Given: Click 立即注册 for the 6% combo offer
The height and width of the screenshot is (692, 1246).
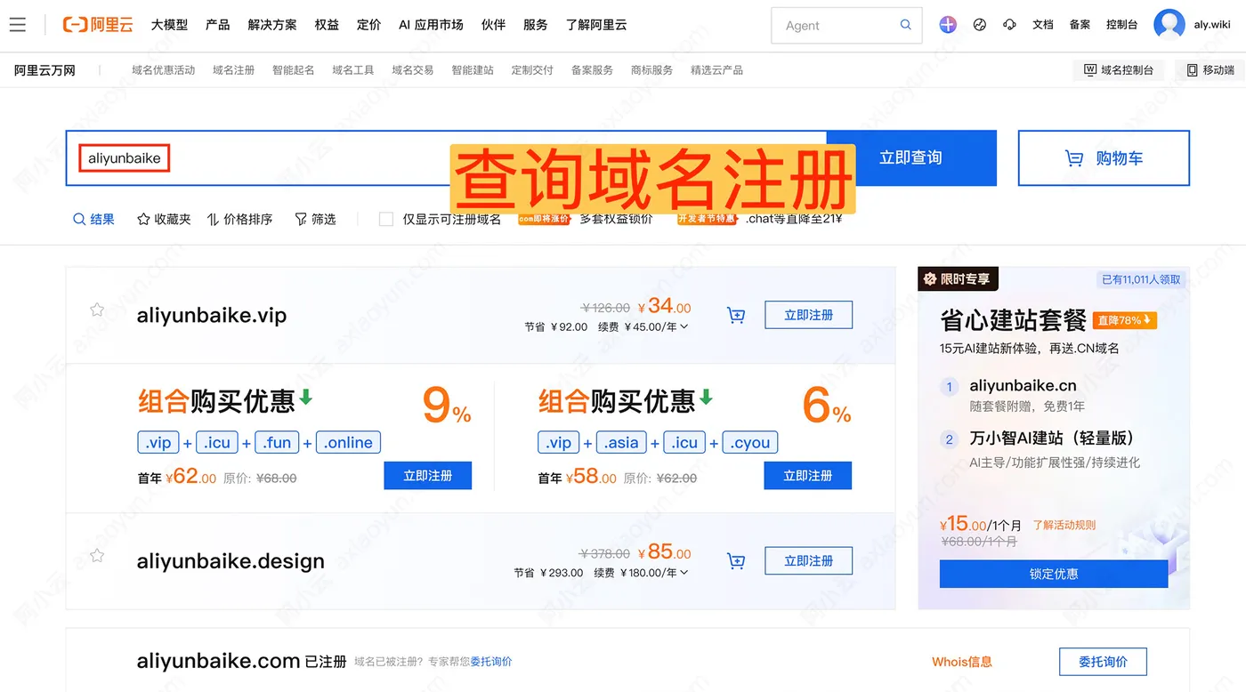Looking at the screenshot, I should coord(808,476).
